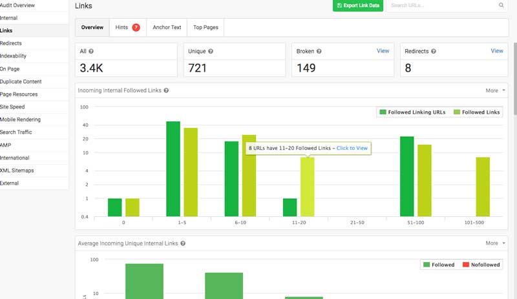The width and height of the screenshot is (517, 299).
Task: Toggle Followed Links legend series
Action: [476, 112]
